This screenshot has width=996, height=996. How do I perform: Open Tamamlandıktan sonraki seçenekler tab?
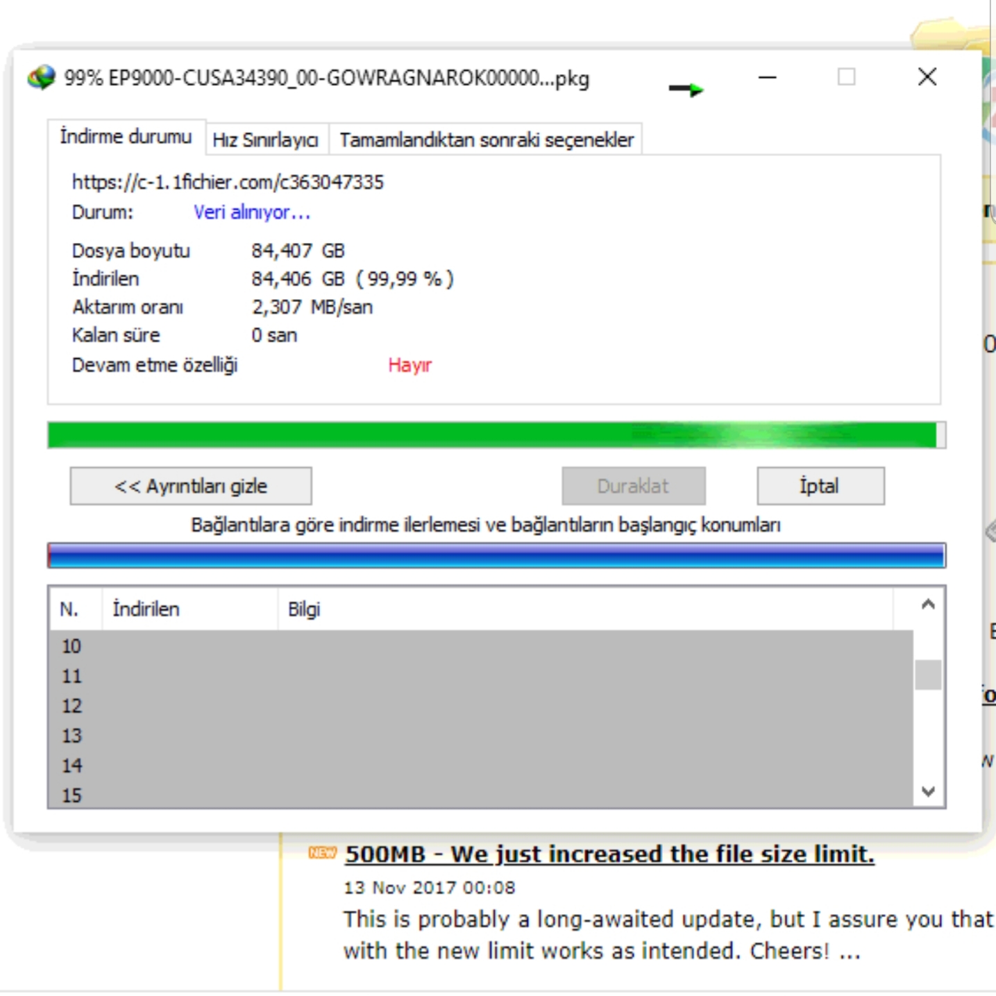pos(486,140)
